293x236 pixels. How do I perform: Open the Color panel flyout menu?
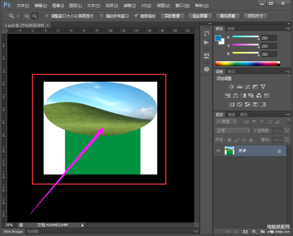coord(288,28)
